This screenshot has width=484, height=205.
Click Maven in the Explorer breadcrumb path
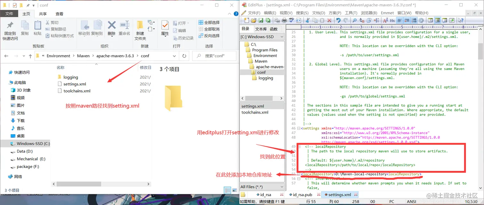(83, 56)
